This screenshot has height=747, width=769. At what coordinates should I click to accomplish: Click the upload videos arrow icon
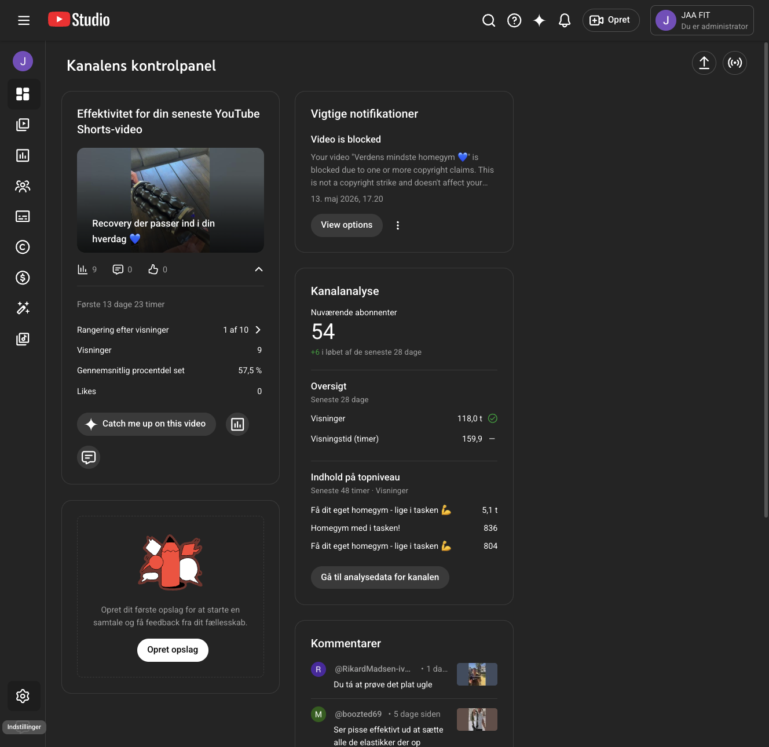coord(704,63)
